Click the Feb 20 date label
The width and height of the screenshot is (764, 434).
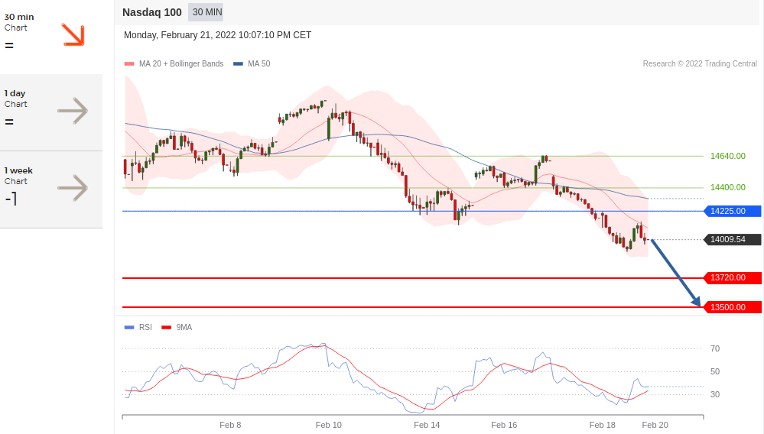click(655, 425)
